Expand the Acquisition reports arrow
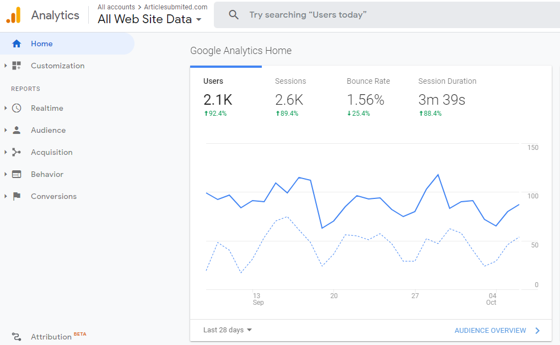The width and height of the screenshot is (560, 345). click(x=6, y=152)
